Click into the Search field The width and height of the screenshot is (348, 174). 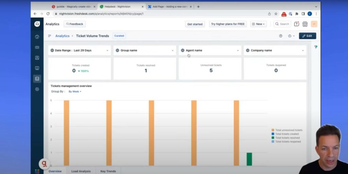pyautogui.click(x=282, y=24)
